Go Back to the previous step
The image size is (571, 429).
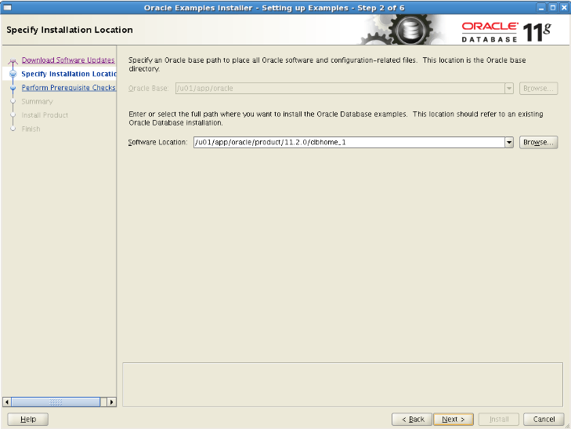click(x=412, y=419)
